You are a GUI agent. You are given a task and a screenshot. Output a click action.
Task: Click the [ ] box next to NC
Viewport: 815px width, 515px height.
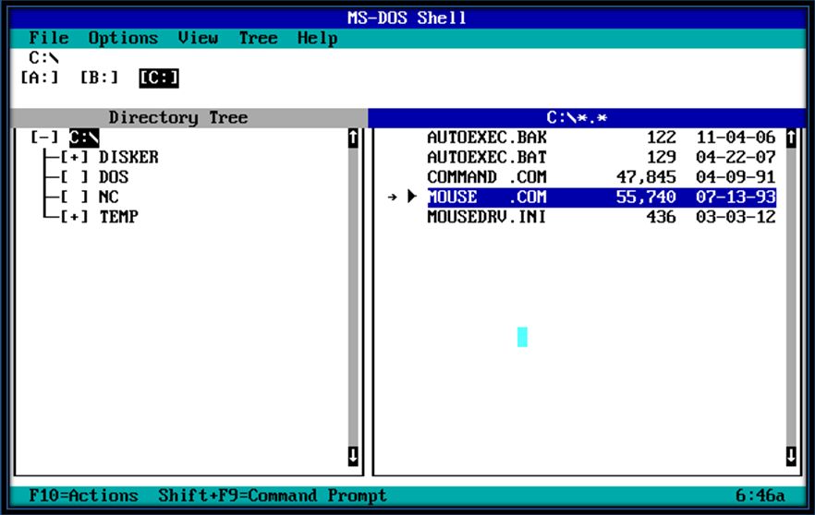74,197
